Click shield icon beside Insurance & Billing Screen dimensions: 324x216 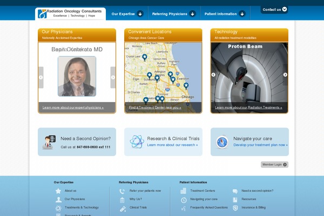(235, 208)
